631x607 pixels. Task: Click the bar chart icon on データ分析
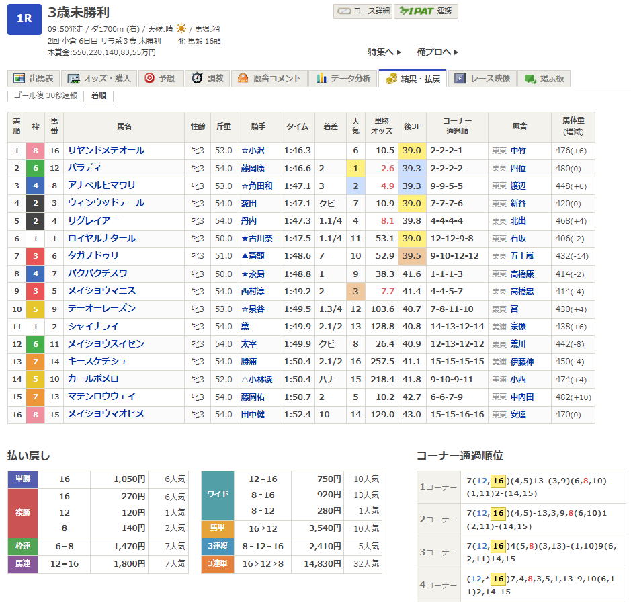(322, 79)
